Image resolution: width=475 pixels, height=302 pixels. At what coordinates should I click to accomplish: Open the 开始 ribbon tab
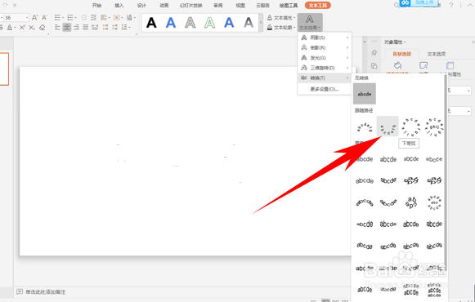click(96, 6)
